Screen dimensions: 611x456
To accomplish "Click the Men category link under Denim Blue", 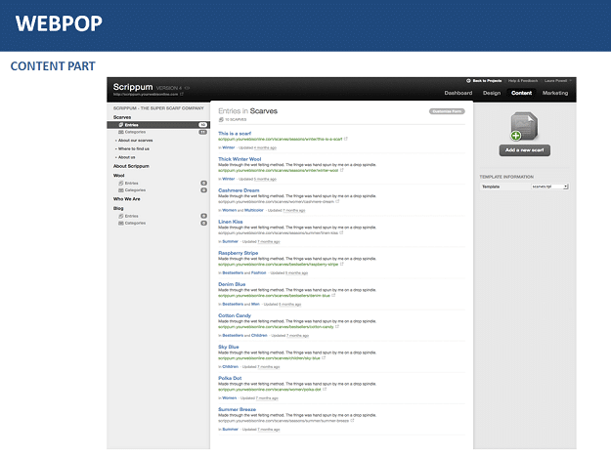I will pos(255,305).
